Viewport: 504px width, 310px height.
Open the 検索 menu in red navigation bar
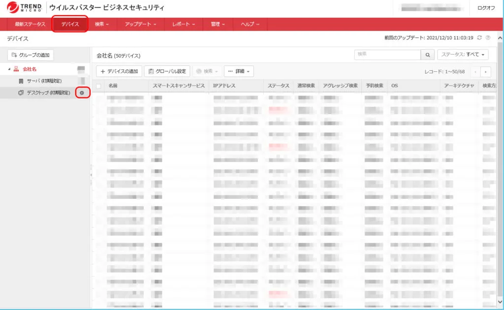pyautogui.click(x=101, y=24)
